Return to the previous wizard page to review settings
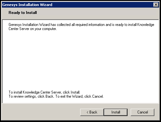Viewport: 161px width, 122px height. click(x=92, y=112)
